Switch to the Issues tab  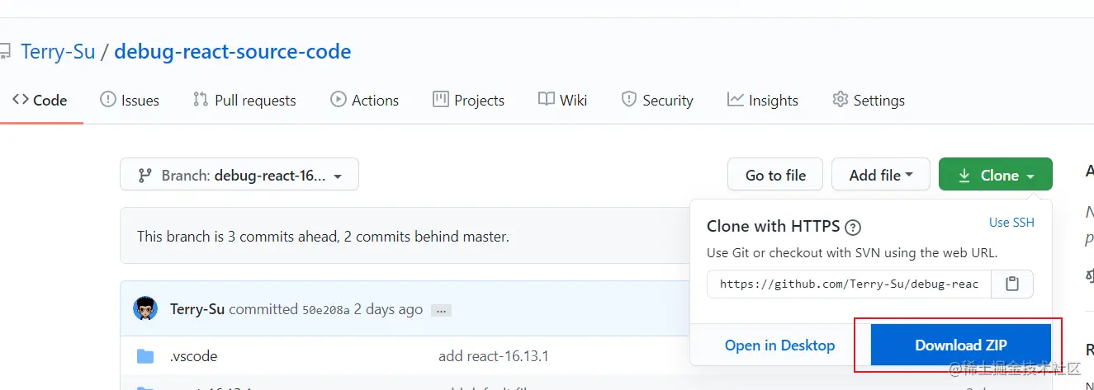(130, 100)
